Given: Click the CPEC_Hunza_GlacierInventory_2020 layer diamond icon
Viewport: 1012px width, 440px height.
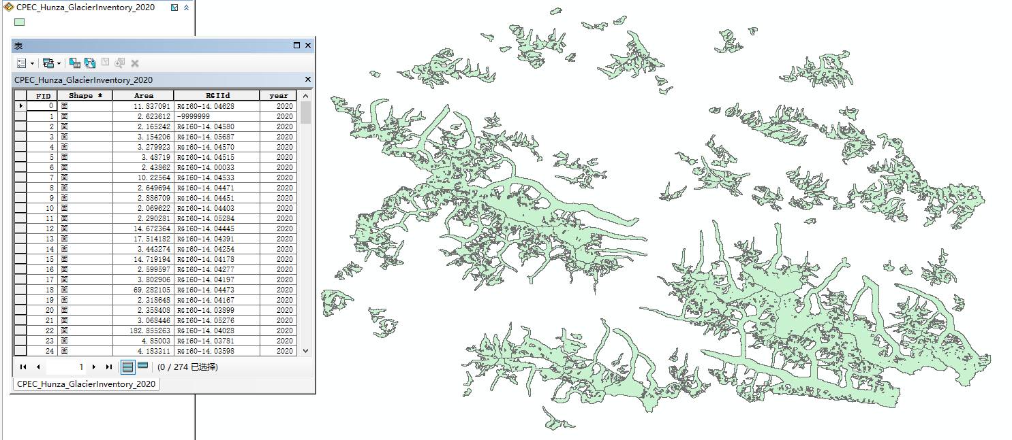Looking at the screenshot, I should pos(9,7).
